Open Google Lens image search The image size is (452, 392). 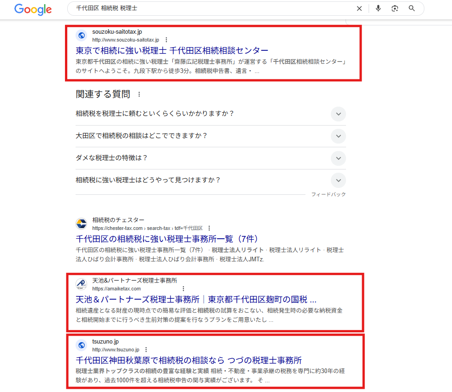[395, 8]
